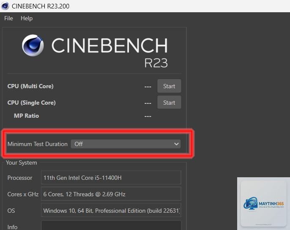Click the empty Info field
The image size is (290, 230).
(x=111, y=225)
